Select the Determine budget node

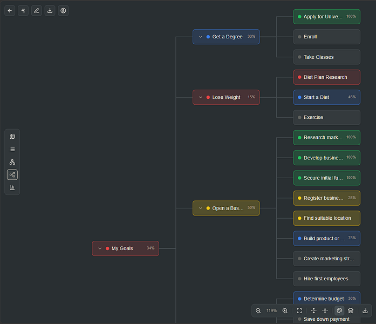click(x=326, y=299)
